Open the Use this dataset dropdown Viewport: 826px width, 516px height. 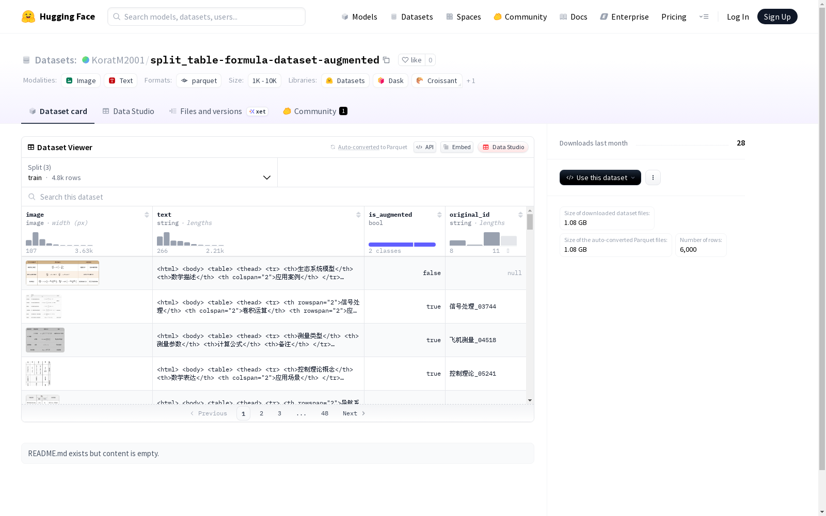tap(600, 178)
